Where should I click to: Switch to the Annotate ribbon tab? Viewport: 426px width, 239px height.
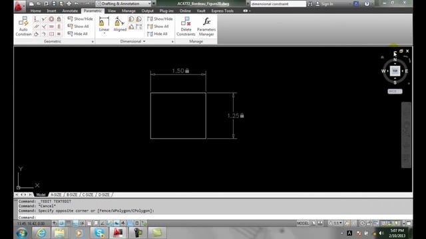pyautogui.click(x=70, y=11)
